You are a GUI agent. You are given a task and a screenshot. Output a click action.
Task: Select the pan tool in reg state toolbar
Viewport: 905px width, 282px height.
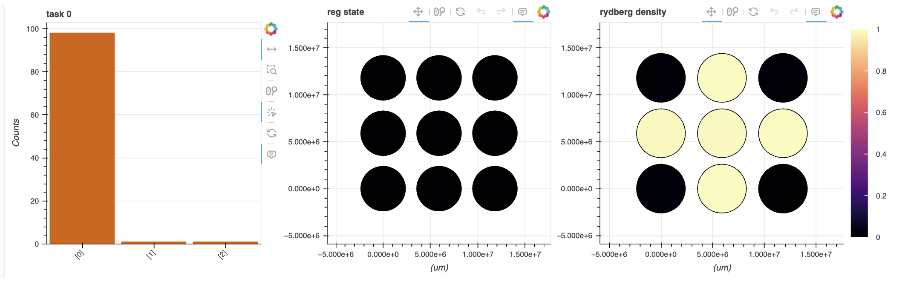[418, 12]
